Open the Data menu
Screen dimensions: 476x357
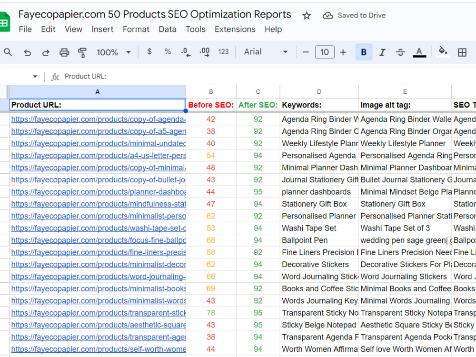click(168, 29)
